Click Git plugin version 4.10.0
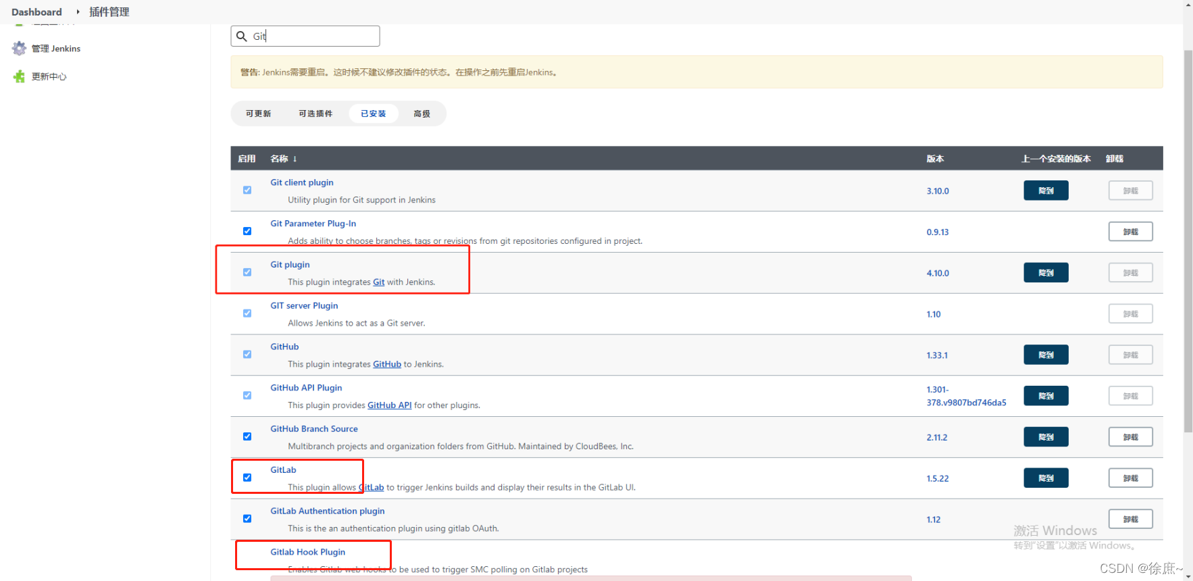This screenshot has height=581, width=1193. click(938, 274)
